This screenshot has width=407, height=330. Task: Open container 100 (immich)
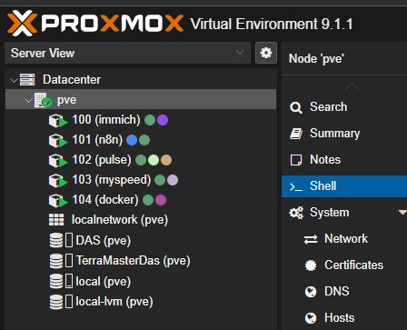[x=106, y=120]
